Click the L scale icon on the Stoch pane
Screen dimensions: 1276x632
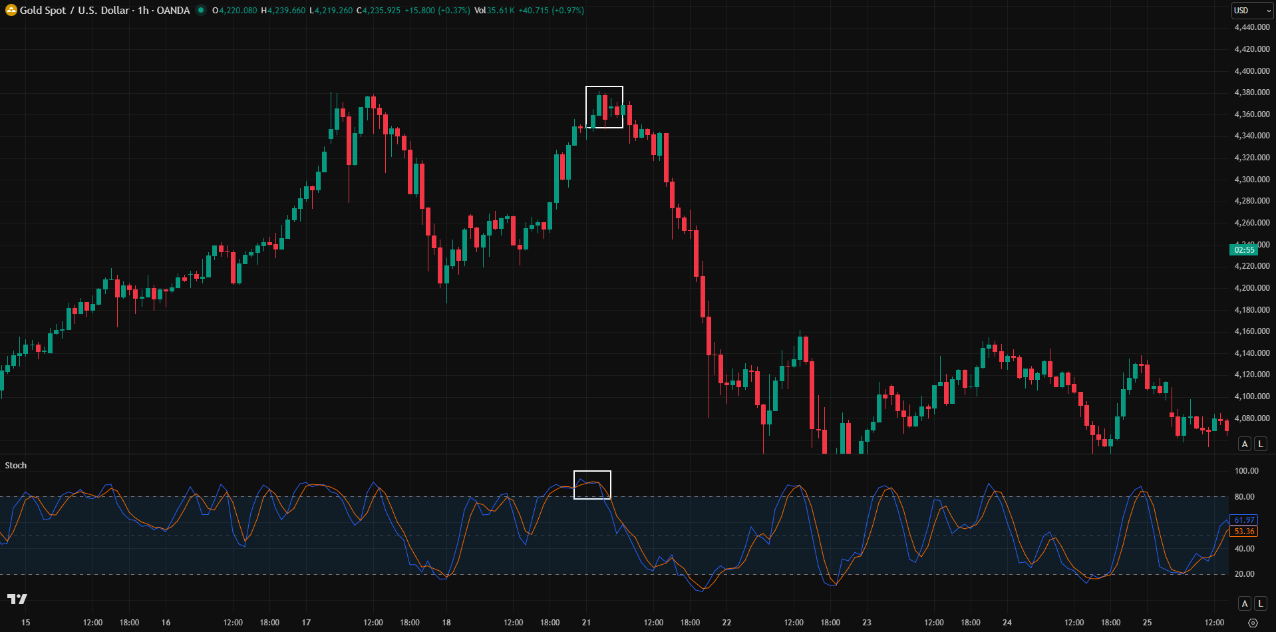click(x=1260, y=603)
